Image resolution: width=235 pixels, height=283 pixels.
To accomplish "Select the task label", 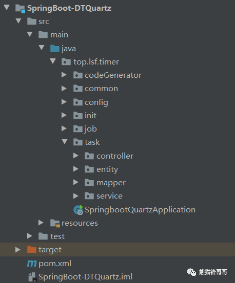I will click(x=92, y=142).
